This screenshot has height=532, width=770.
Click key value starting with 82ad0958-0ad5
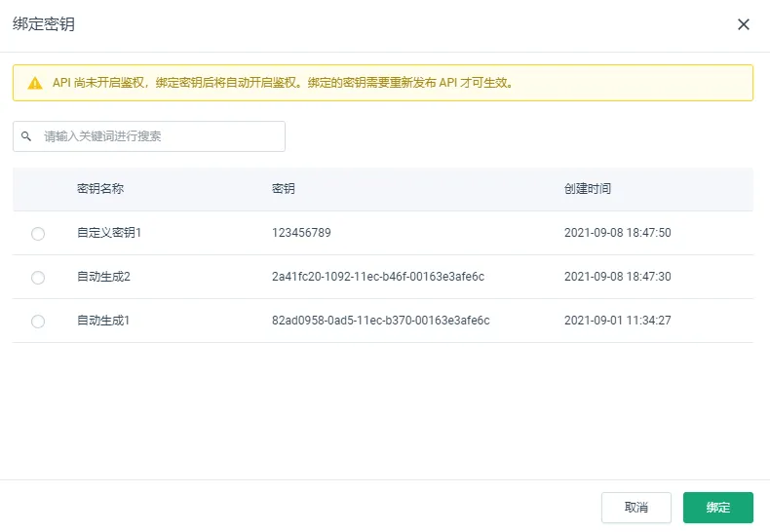(x=380, y=321)
